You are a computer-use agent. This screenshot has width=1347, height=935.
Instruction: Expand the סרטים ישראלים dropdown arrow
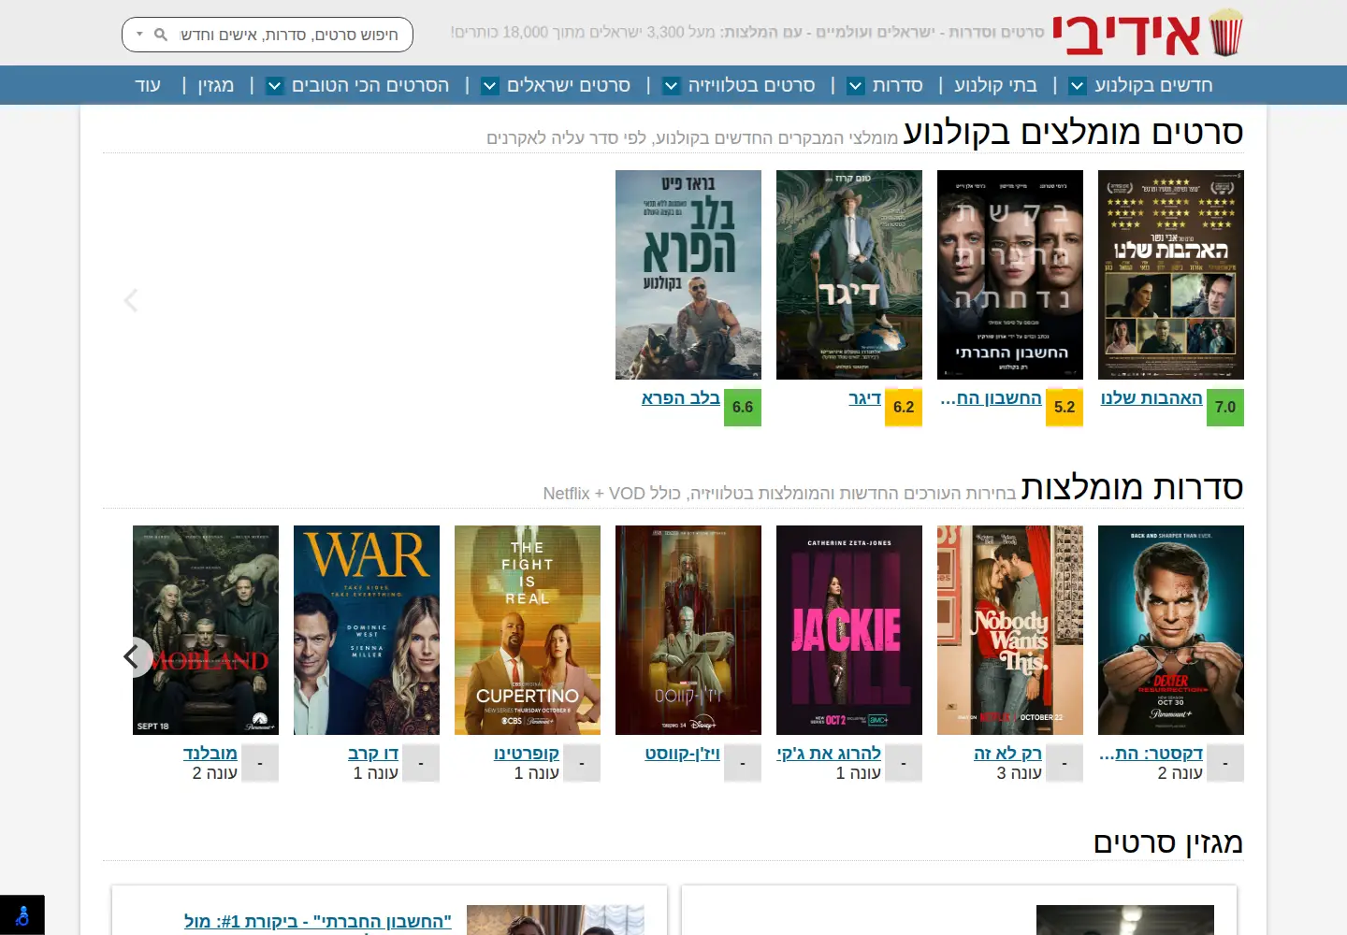click(x=490, y=86)
